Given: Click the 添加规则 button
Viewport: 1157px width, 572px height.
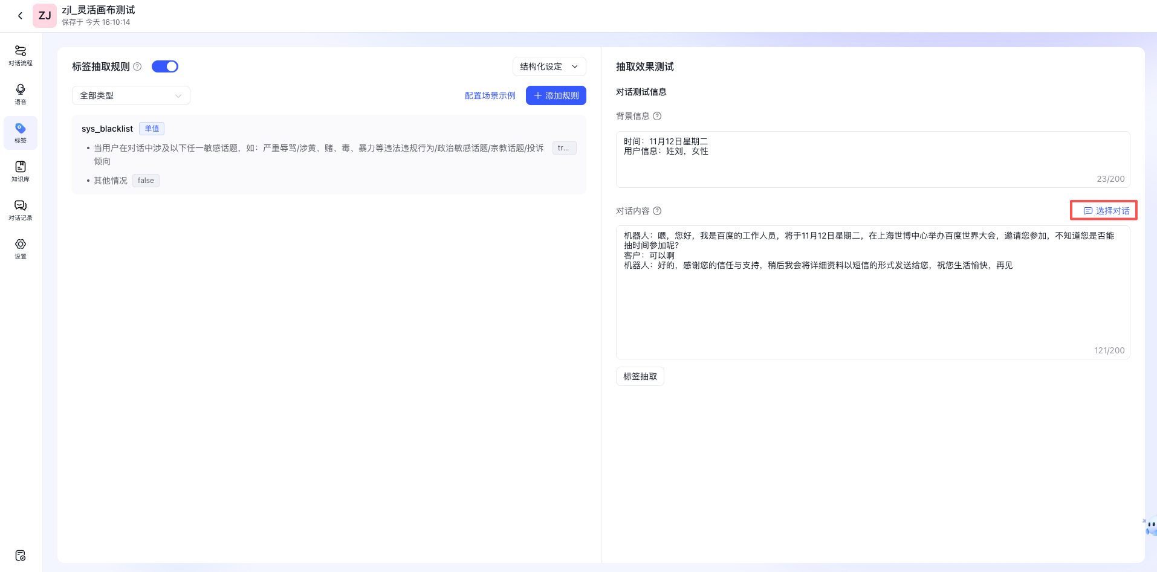Looking at the screenshot, I should (556, 95).
